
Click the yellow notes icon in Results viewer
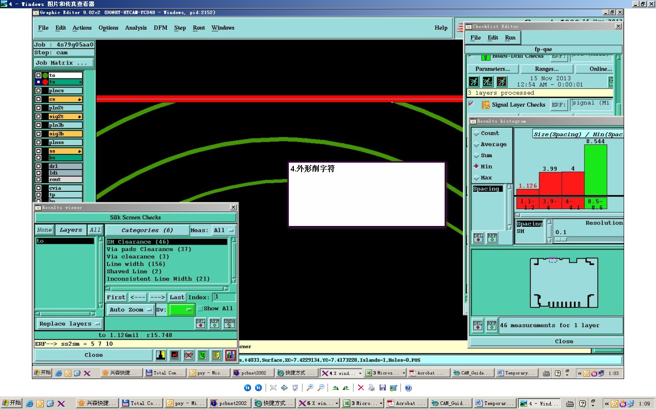216,355
